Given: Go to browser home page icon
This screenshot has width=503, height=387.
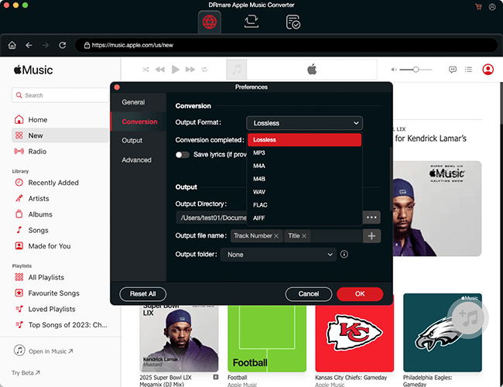Looking at the screenshot, I should (x=12, y=45).
